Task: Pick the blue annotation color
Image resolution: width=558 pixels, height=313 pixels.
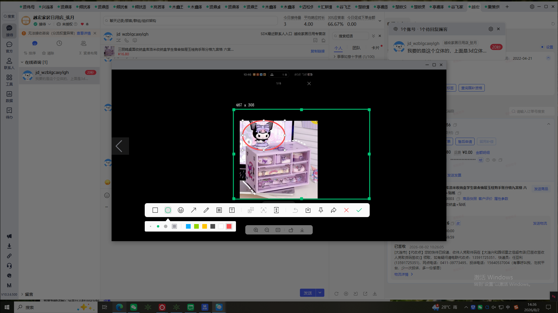Action: click(x=188, y=226)
